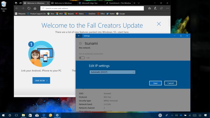
Task: Expand the tab preview chevron in Edge
Action: click(139, 3)
